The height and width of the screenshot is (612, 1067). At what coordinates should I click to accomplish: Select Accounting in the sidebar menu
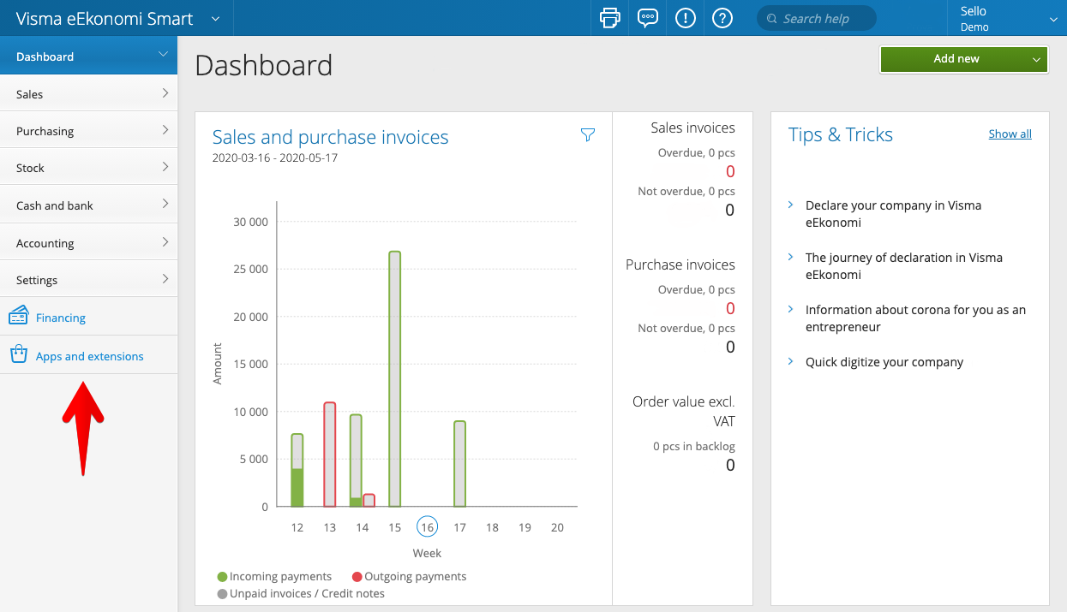[x=88, y=243]
